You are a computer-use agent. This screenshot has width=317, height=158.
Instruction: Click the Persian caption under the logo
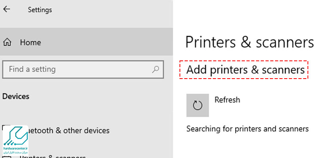click(15, 152)
